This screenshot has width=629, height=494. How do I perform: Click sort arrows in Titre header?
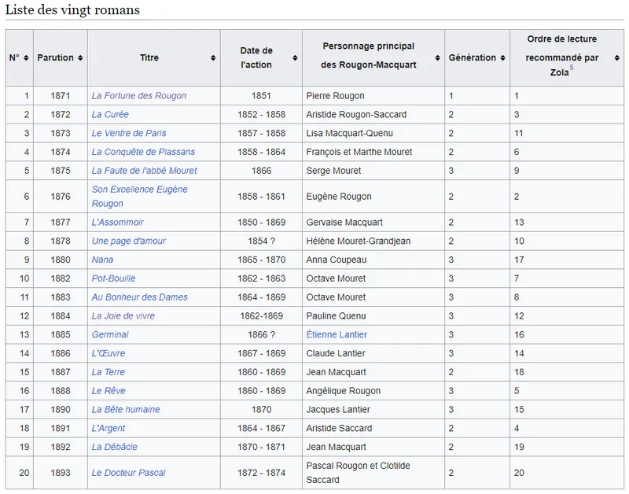click(x=214, y=58)
